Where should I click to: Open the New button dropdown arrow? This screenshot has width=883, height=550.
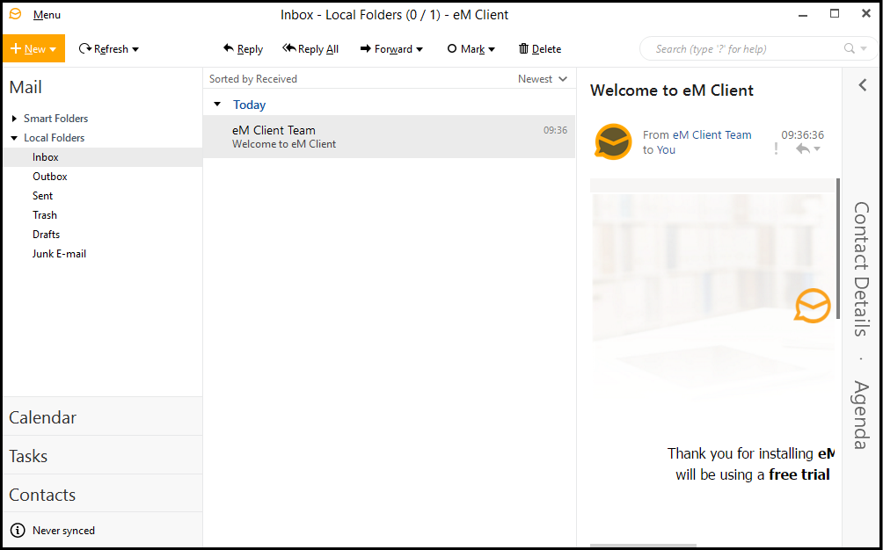(54, 50)
